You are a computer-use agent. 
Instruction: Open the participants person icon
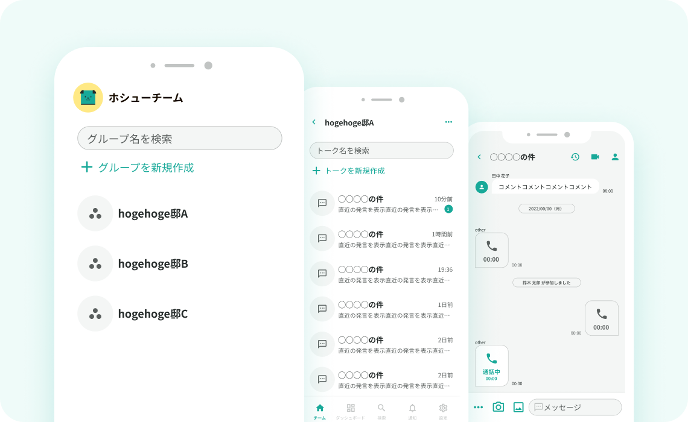615,157
